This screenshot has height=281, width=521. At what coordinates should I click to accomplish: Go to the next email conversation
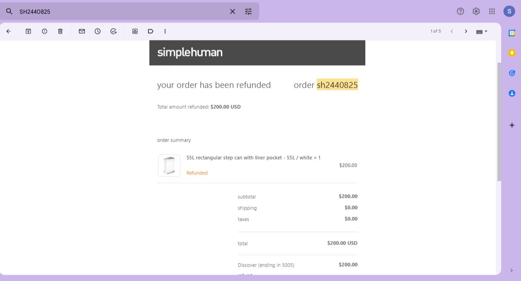point(466,31)
